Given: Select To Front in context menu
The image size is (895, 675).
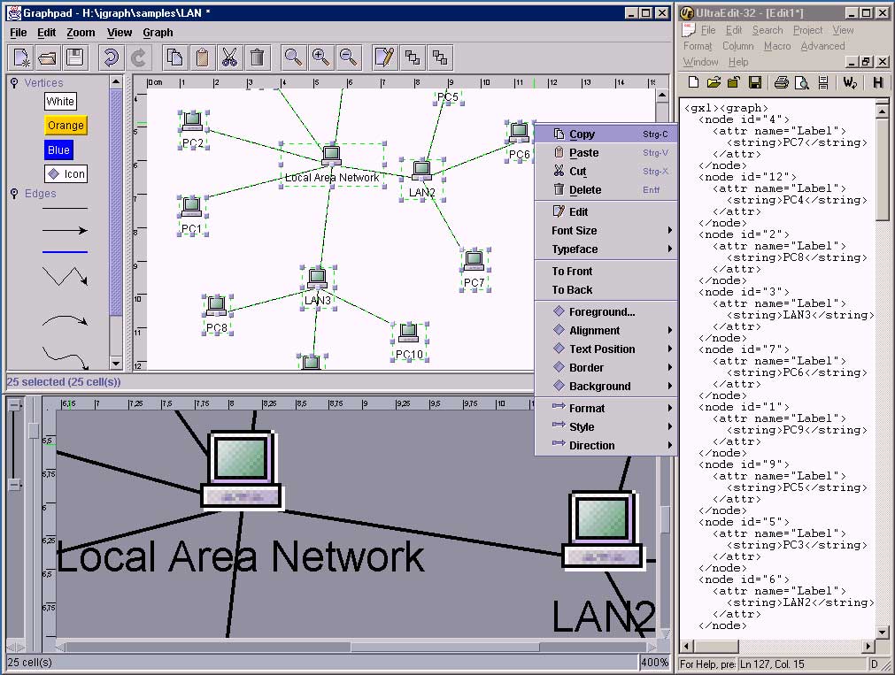Looking at the screenshot, I should [x=572, y=272].
